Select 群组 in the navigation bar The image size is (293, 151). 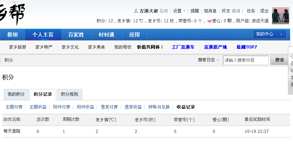[x=12, y=35]
